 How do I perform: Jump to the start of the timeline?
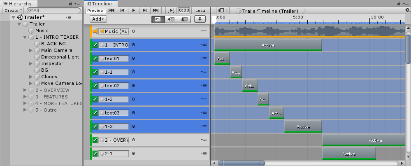point(111,10)
